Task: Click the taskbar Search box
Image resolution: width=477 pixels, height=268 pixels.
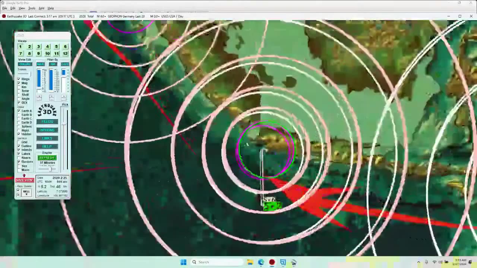Action: (x=217, y=262)
